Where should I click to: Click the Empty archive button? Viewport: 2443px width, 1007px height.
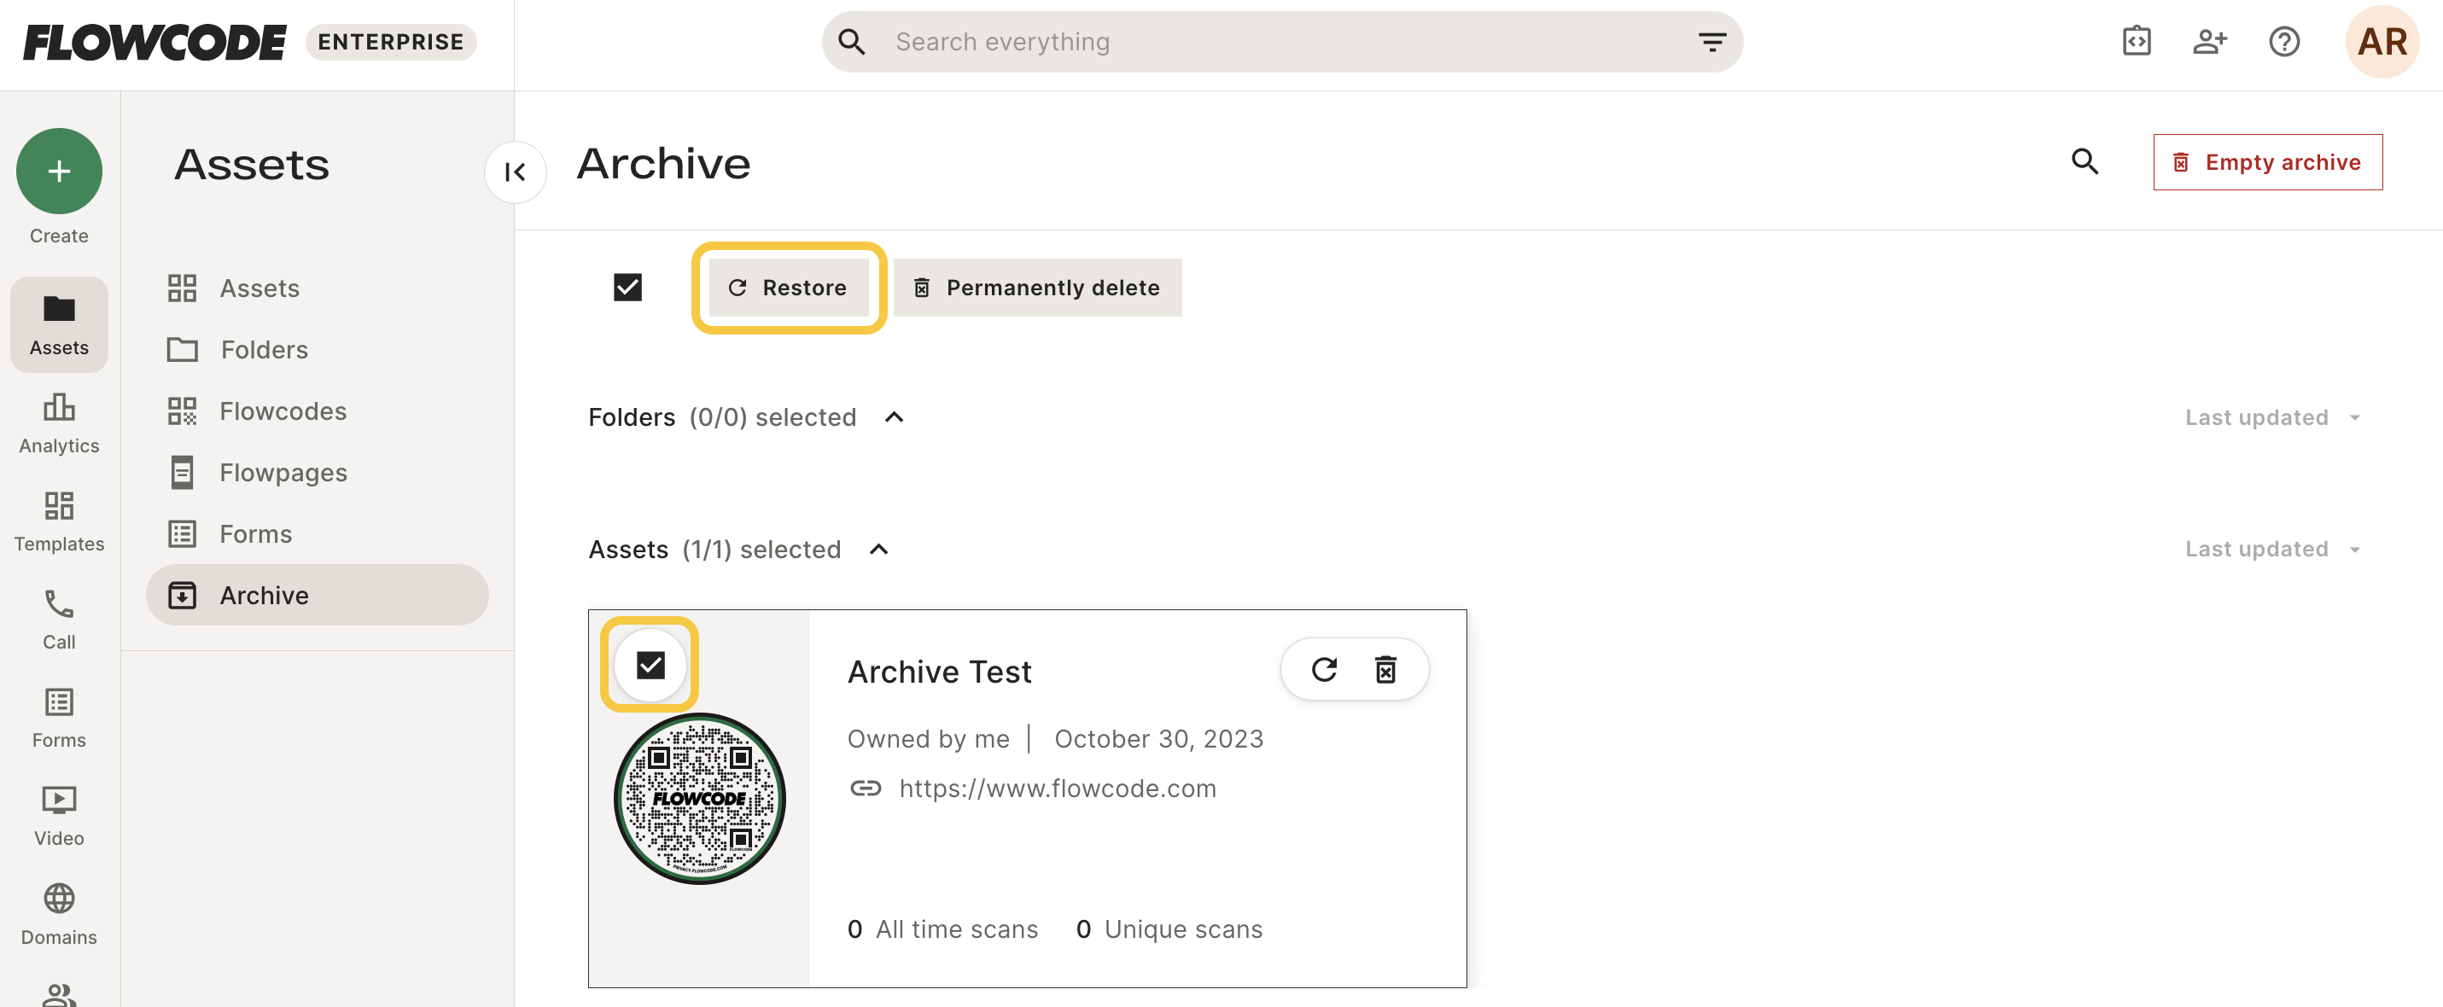pyautogui.click(x=2267, y=162)
